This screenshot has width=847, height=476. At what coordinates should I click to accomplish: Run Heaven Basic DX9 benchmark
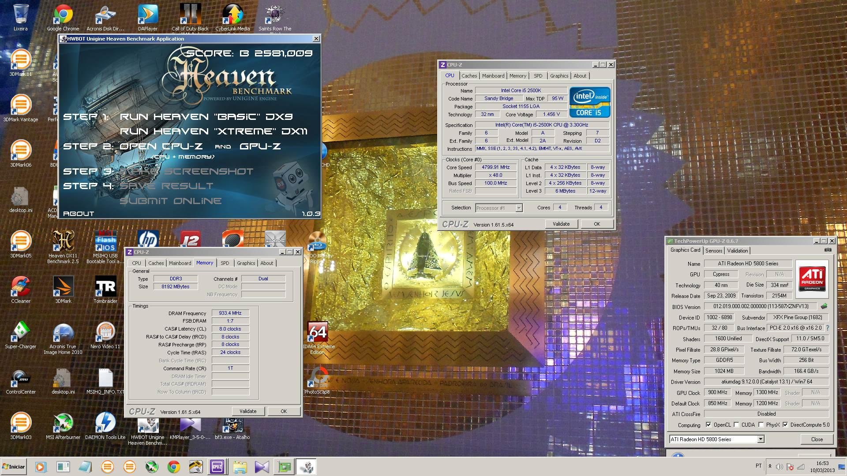click(206, 117)
